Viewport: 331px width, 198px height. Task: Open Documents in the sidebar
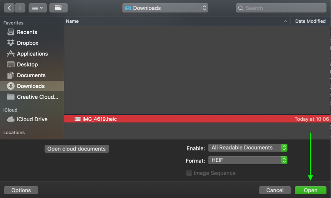(x=31, y=75)
